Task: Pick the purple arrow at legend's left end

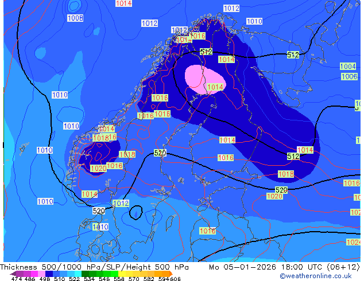Action: (13, 274)
